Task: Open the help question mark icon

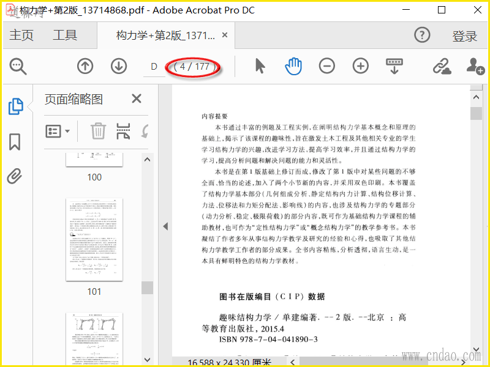Action: [x=422, y=35]
